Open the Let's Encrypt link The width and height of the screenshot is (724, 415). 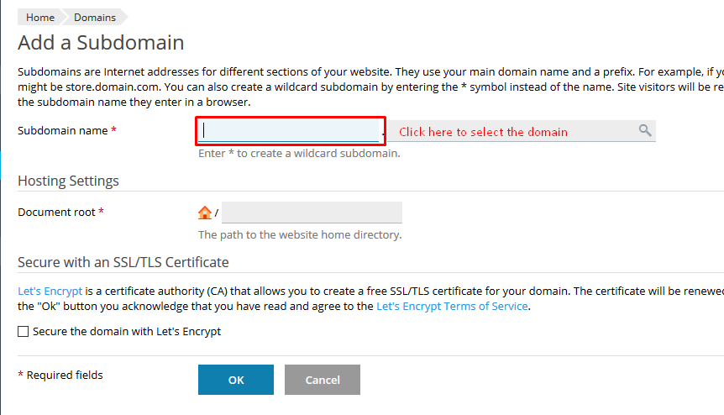[50, 292]
